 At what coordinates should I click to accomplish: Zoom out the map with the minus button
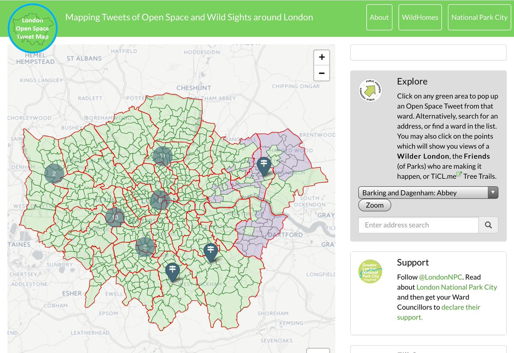(322, 73)
